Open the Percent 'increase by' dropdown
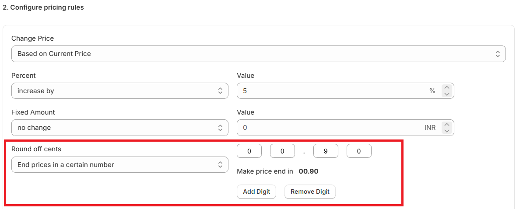Image resolution: width=523 pixels, height=209 pixels. [119, 91]
